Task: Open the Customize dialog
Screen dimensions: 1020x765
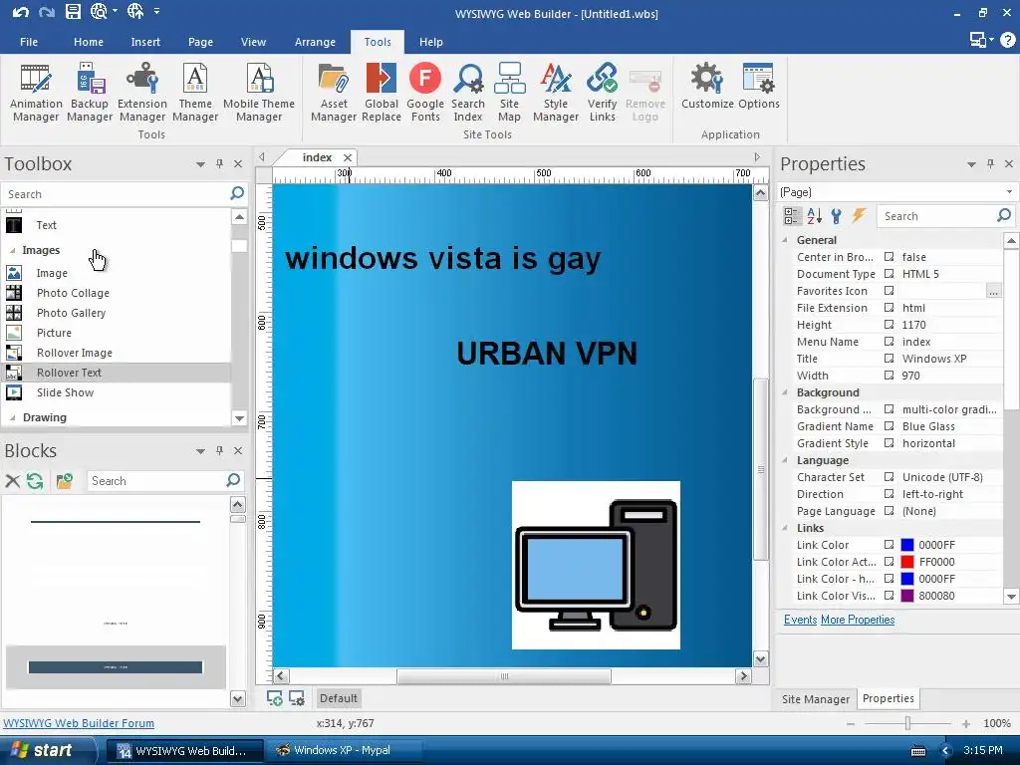Action: (707, 86)
